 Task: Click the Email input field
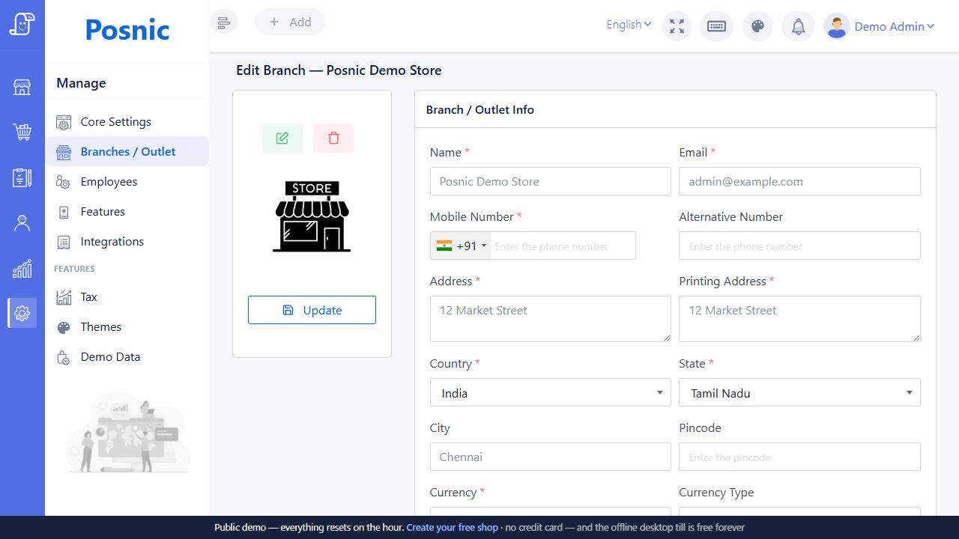(x=799, y=181)
